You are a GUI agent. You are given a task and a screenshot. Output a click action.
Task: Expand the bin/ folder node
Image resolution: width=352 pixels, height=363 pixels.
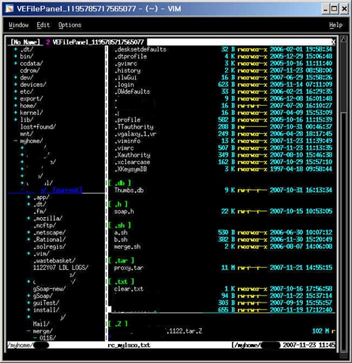click(x=16, y=57)
